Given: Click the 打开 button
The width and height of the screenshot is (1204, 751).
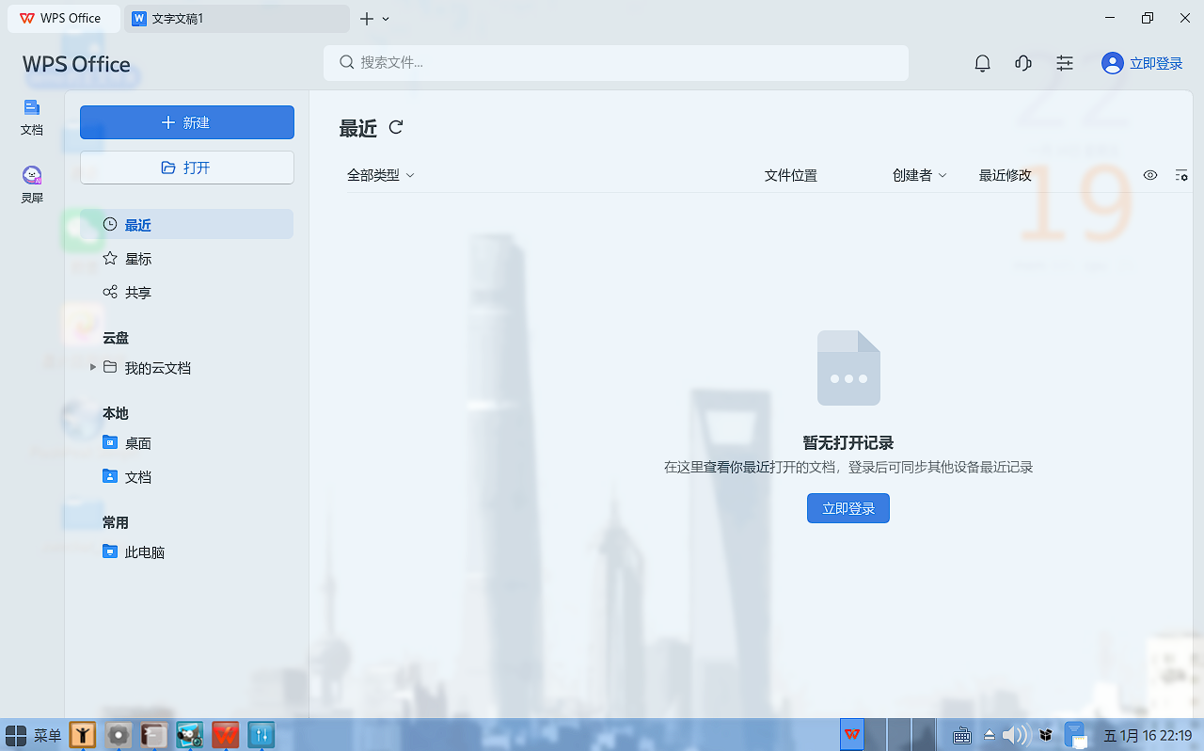Looking at the screenshot, I should tap(187, 168).
